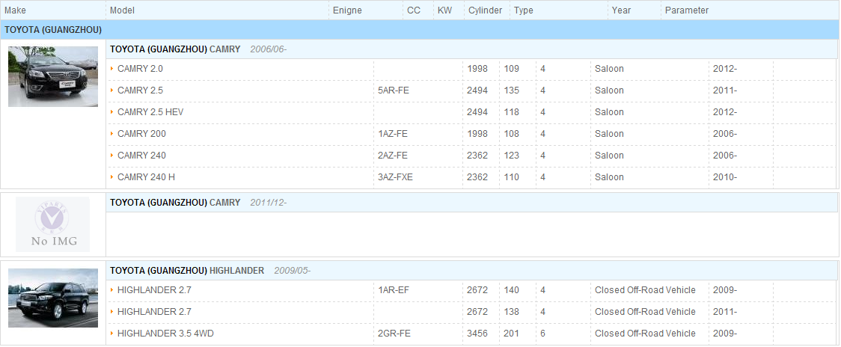Click the 1AZ-FE engine code
The width and height of the screenshot is (841, 347).
[x=393, y=134]
